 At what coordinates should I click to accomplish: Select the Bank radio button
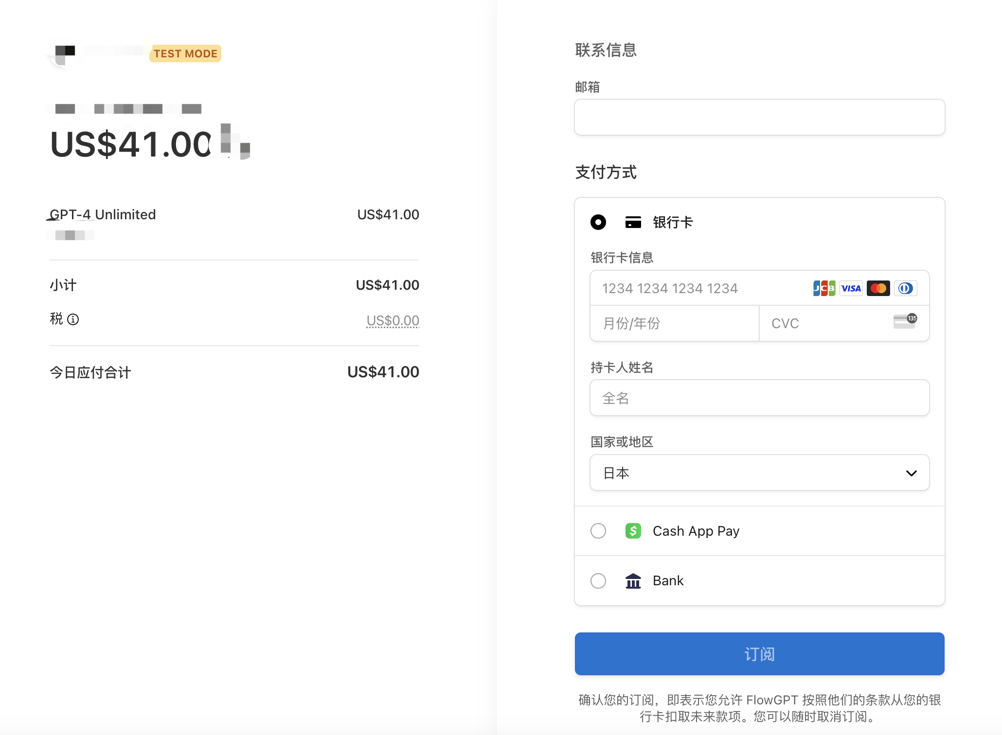(598, 580)
